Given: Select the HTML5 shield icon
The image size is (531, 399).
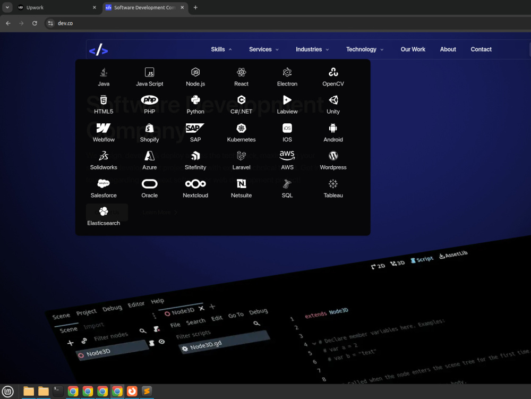Looking at the screenshot, I should point(104,100).
